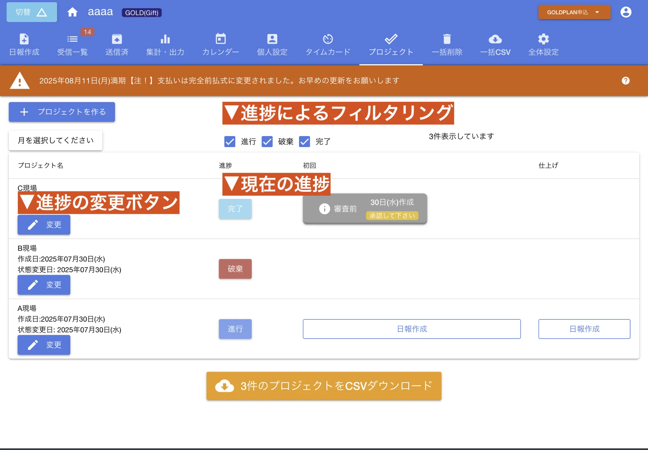Click the 切替 switch button at top left

point(31,12)
